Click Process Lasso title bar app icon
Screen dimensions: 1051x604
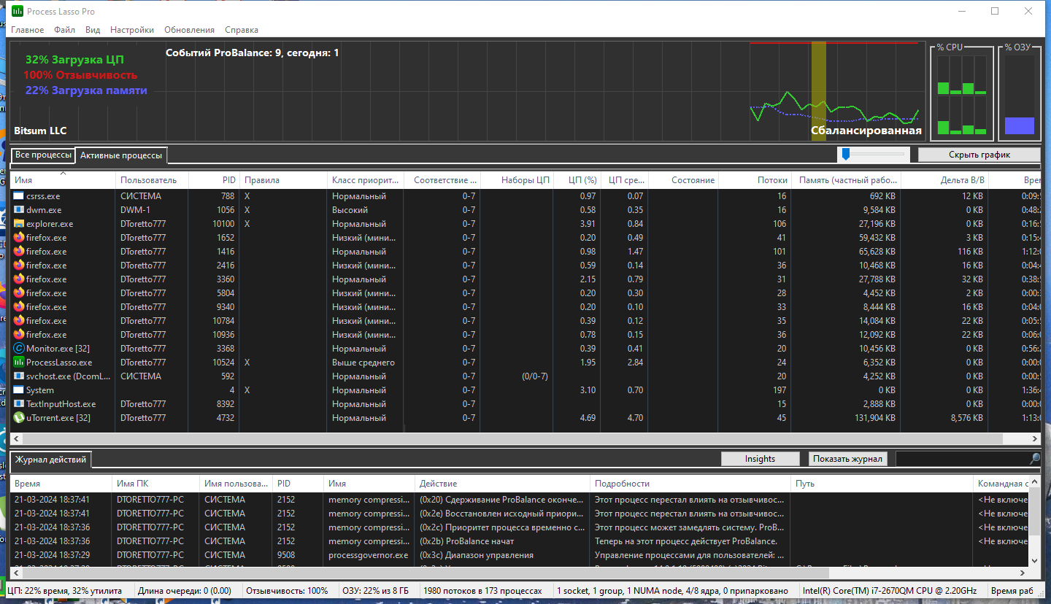18,12
